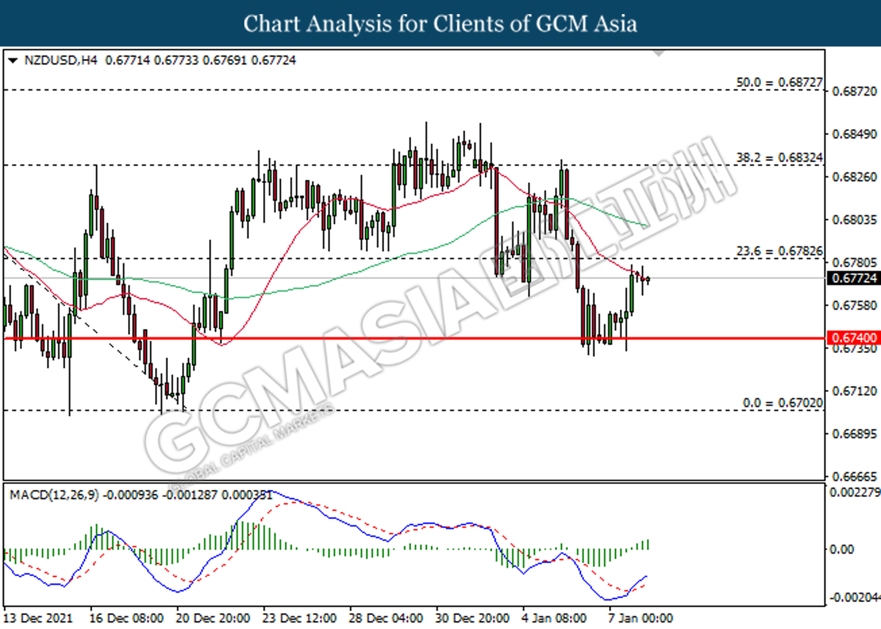
Task: Click the 38.2 = 0.68324 Fibonacci label
Action: coord(779,157)
